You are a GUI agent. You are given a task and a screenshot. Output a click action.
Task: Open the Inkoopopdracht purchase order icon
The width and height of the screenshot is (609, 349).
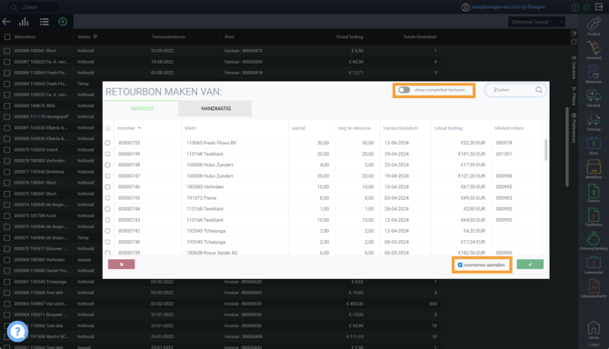[x=593, y=287]
